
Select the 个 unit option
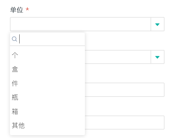click(x=15, y=55)
